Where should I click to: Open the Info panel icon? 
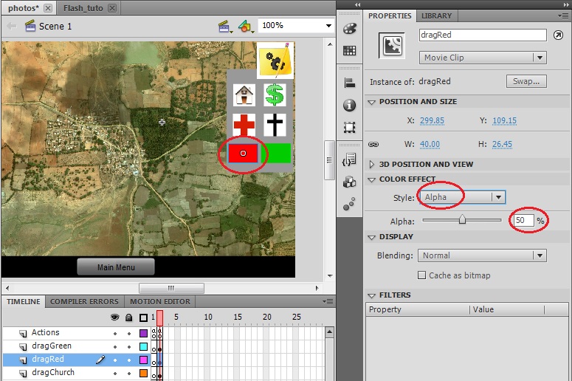350,105
